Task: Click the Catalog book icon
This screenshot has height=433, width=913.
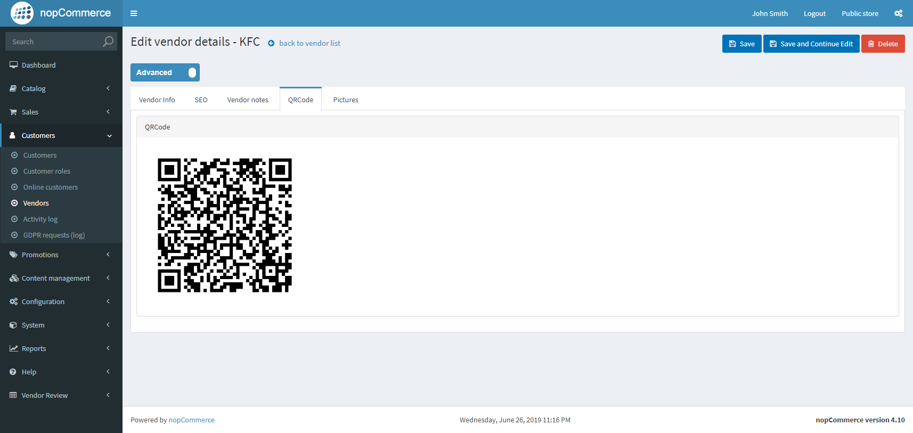Action: [x=13, y=88]
